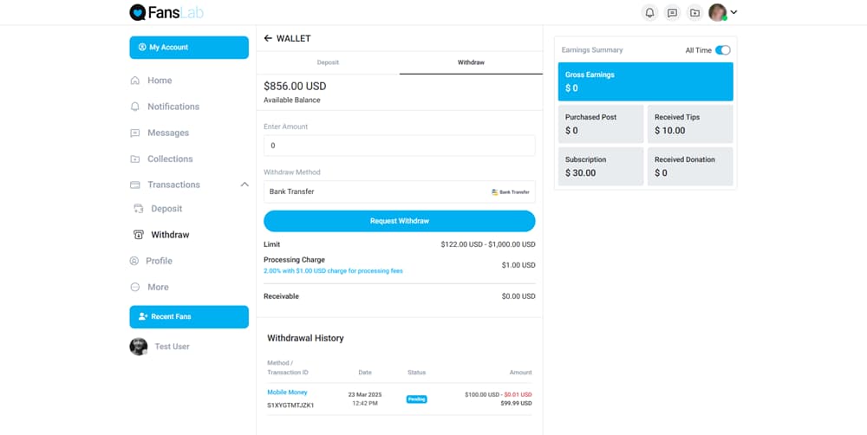Click the Home icon in the sidebar
867x435 pixels.
(135, 81)
